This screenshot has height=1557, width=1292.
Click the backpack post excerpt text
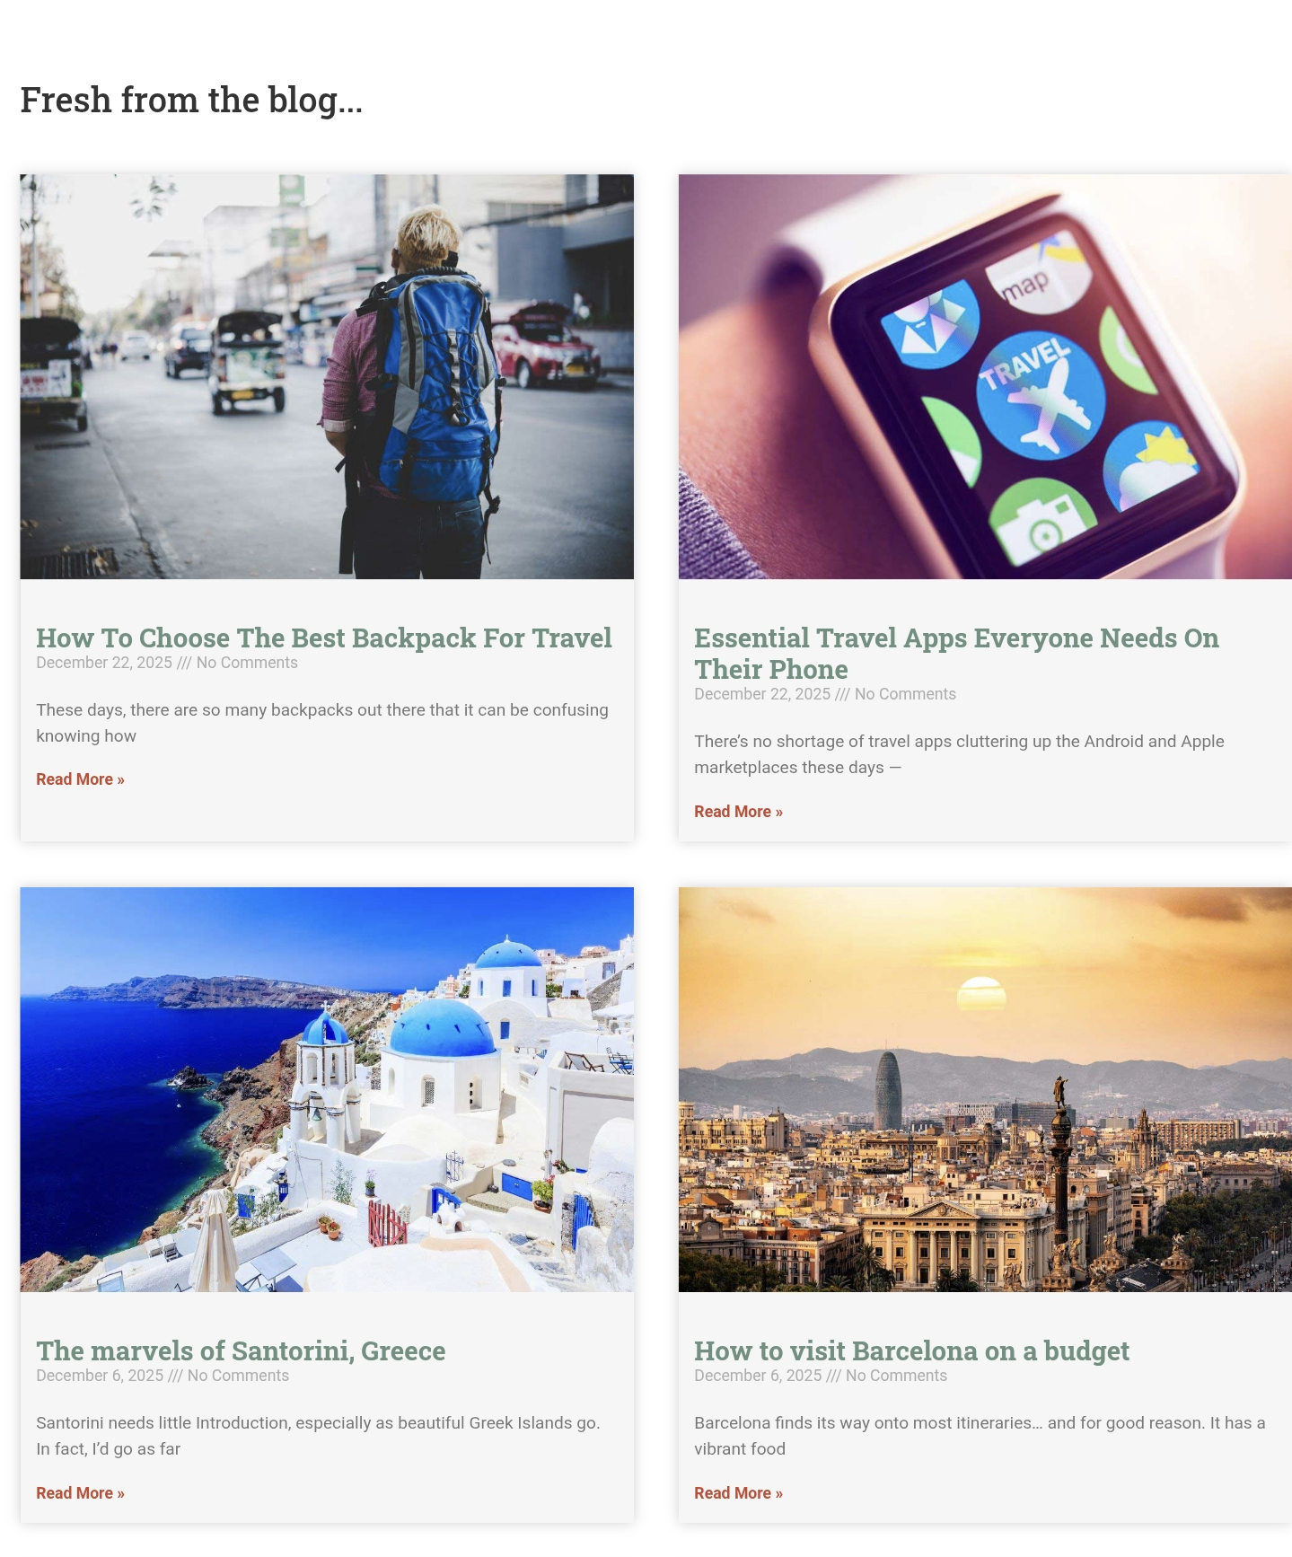(322, 723)
